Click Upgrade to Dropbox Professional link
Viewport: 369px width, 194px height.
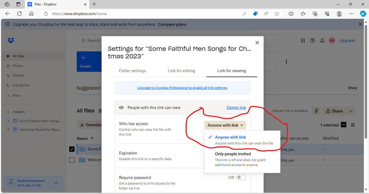click(x=182, y=88)
